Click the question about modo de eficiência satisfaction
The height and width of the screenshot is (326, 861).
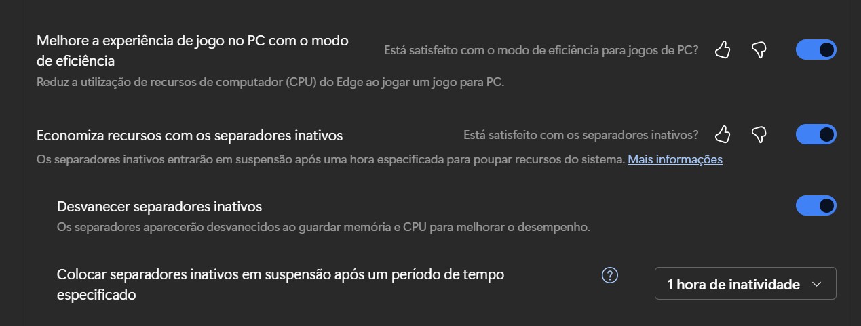pos(541,49)
